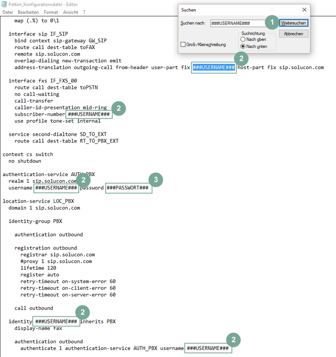The width and height of the screenshot is (336, 357).
Task: Select the Nach unten search direction
Action: [x=243, y=47]
